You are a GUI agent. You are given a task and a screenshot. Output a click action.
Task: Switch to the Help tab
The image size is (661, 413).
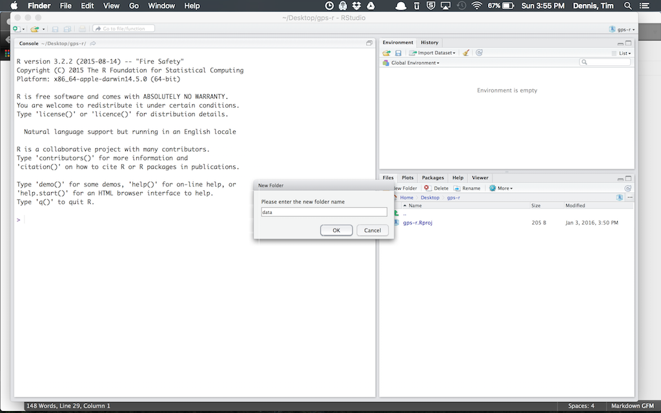[458, 178]
